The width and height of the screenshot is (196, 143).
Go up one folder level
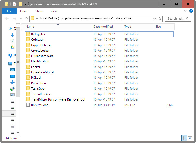(x=26, y=19)
